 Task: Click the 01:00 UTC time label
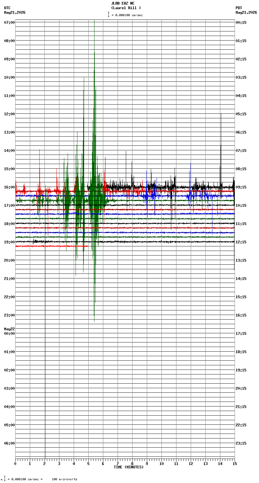[x=9, y=352]
